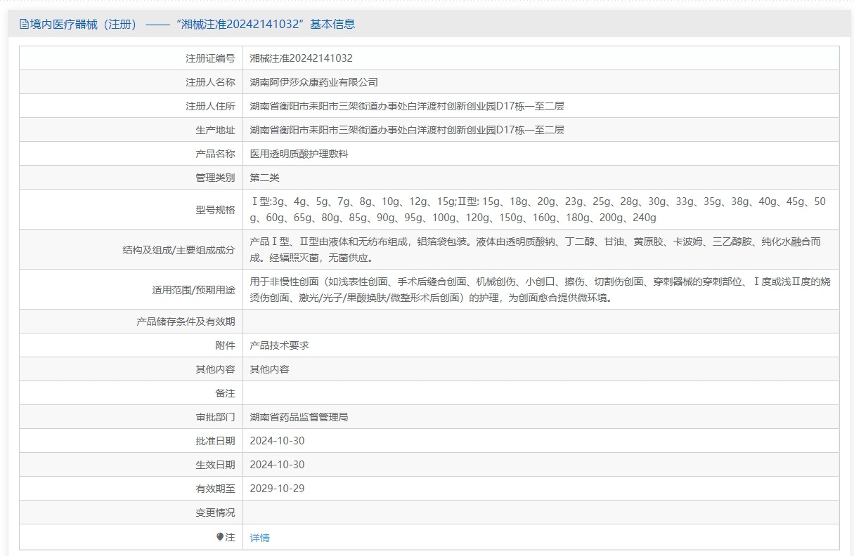Click the header title 境内医疗器械（注册）基本信息
This screenshot has width=854, height=556.
click(192, 24)
